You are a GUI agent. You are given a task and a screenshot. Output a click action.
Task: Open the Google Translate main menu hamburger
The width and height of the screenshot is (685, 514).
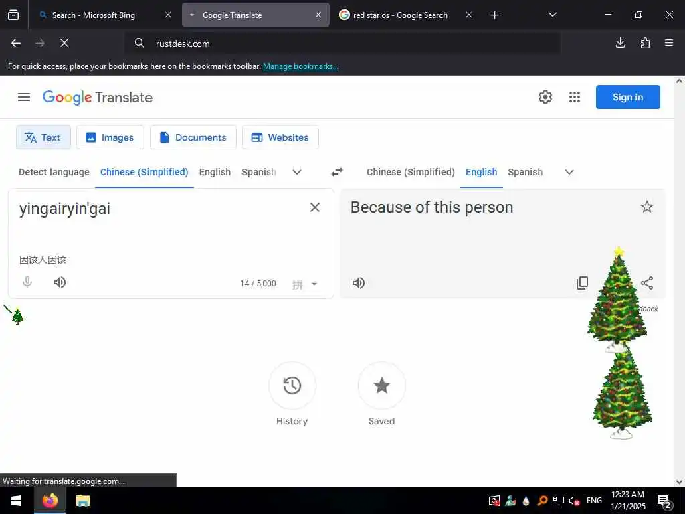click(x=24, y=97)
